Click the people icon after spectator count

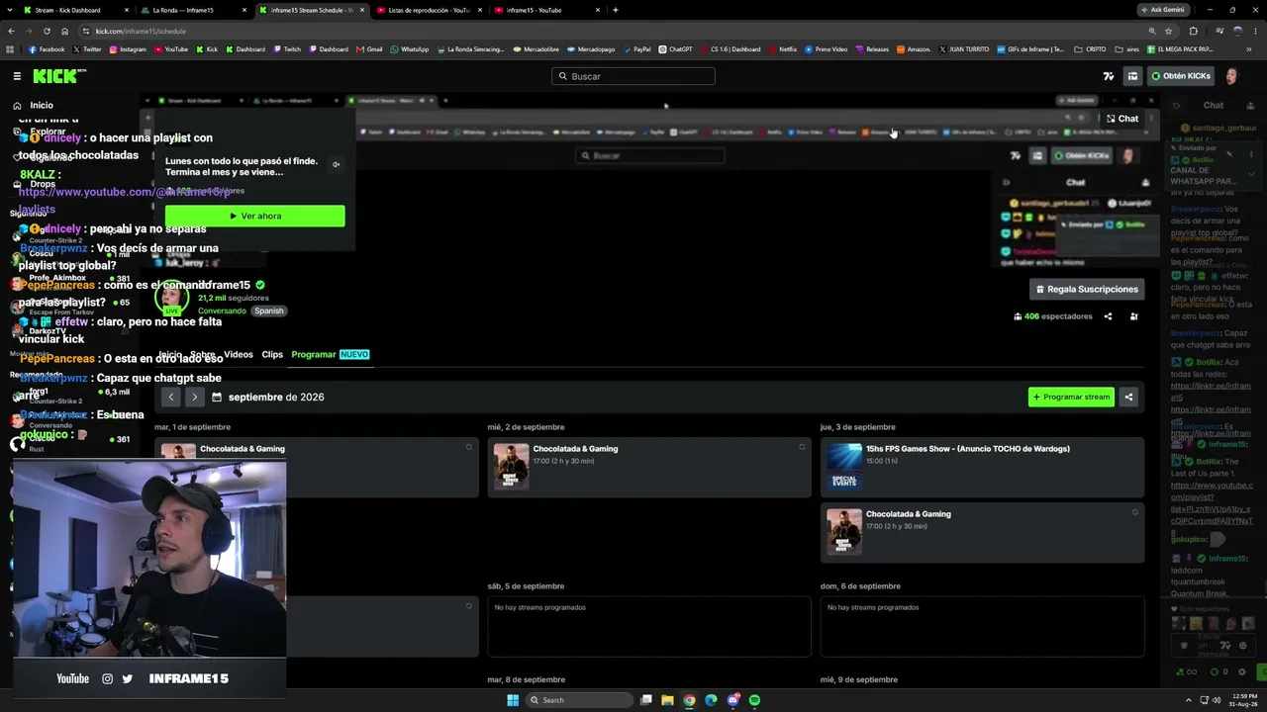click(x=1134, y=316)
